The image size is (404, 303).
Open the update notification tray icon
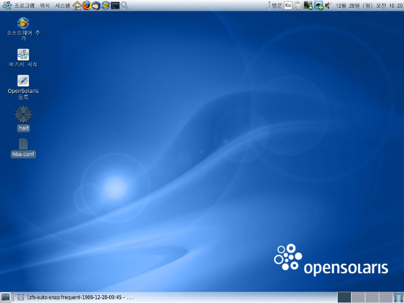[318, 6]
